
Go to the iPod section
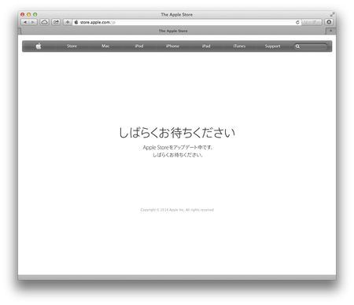(139, 46)
